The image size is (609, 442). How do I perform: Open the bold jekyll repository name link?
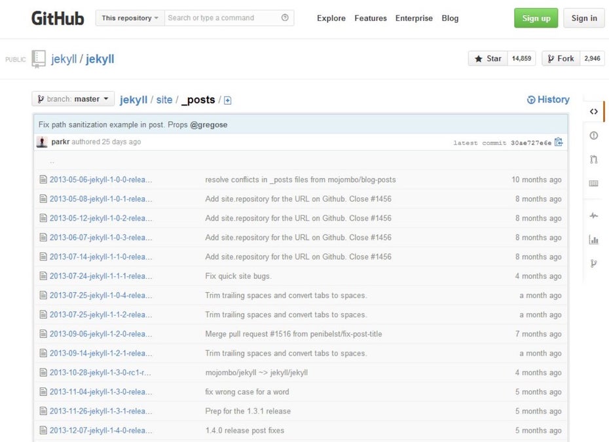point(100,59)
